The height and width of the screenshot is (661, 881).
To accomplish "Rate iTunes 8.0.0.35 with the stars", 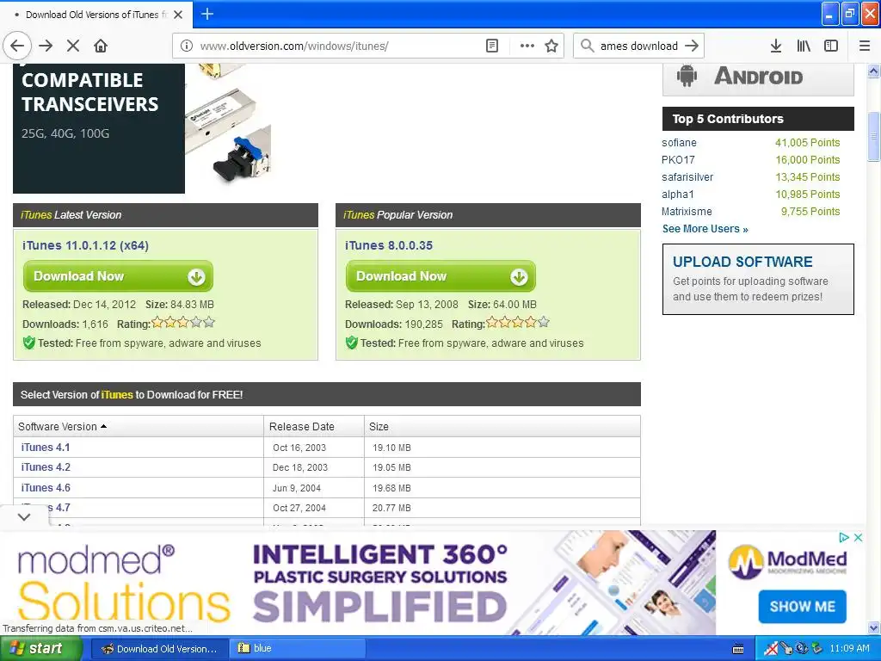I will tap(517, 323).
